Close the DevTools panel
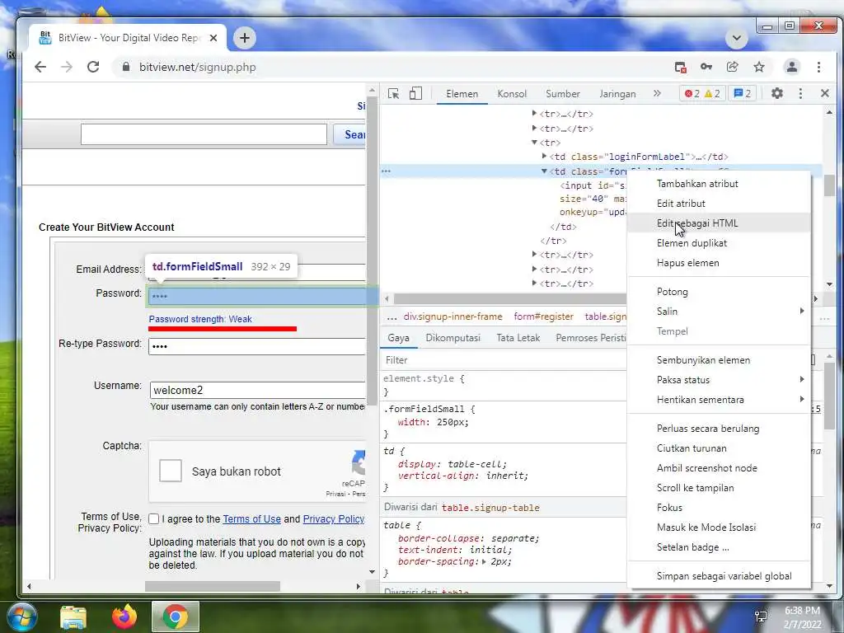Screen dimensions: 844x633 [824, 94]
